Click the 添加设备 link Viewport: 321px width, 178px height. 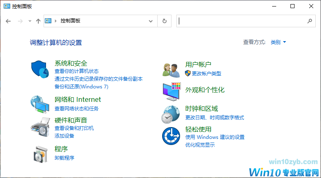[x=64, y=136]
